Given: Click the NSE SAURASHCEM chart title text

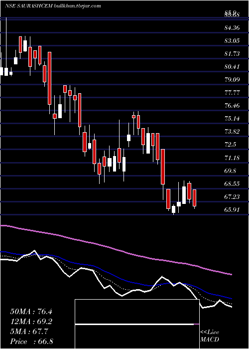Looking at the screenshot, I should (x=53, y=6).
